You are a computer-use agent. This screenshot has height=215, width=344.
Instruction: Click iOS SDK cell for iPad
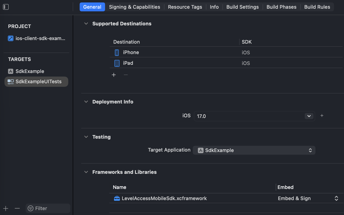coord(246,63)
